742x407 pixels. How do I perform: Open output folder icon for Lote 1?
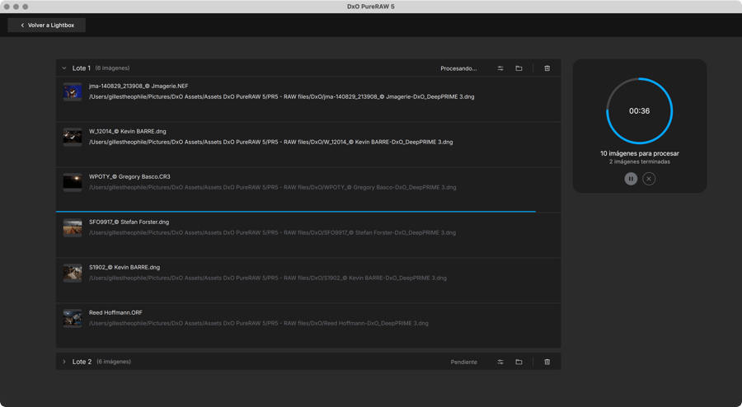519,68
